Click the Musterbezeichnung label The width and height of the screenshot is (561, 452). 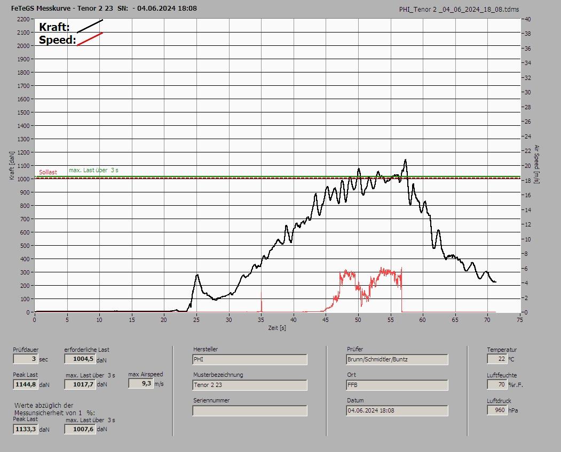point(218,375)
